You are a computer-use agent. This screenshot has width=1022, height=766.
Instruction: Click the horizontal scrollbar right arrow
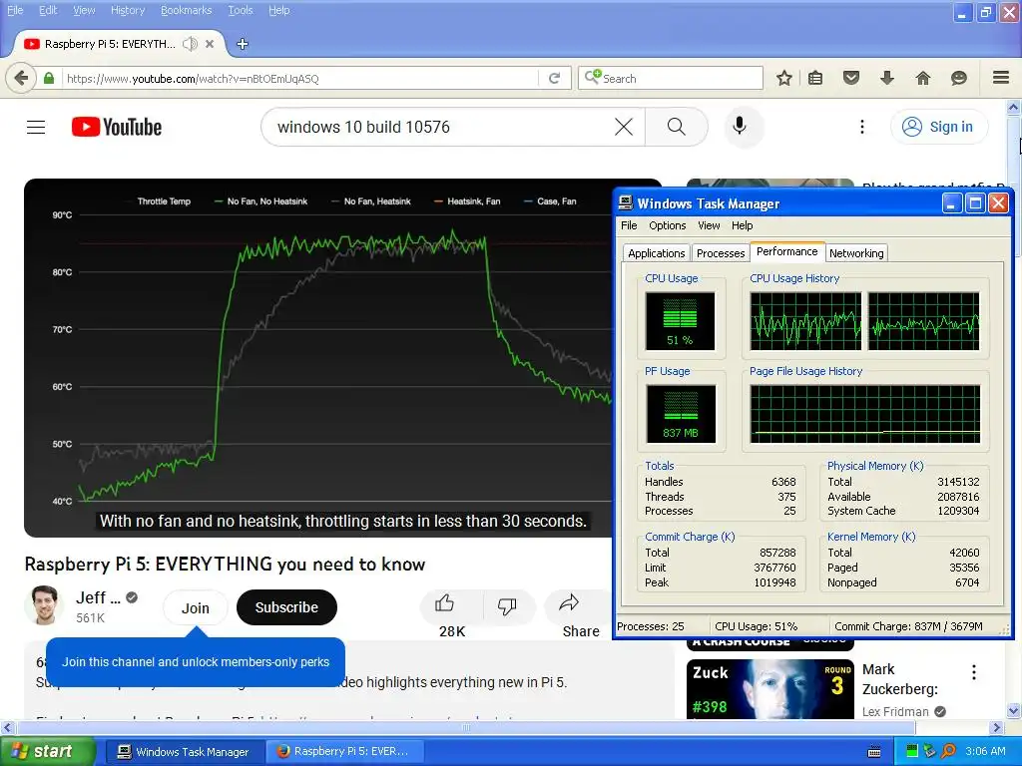[x=996, y=727]
